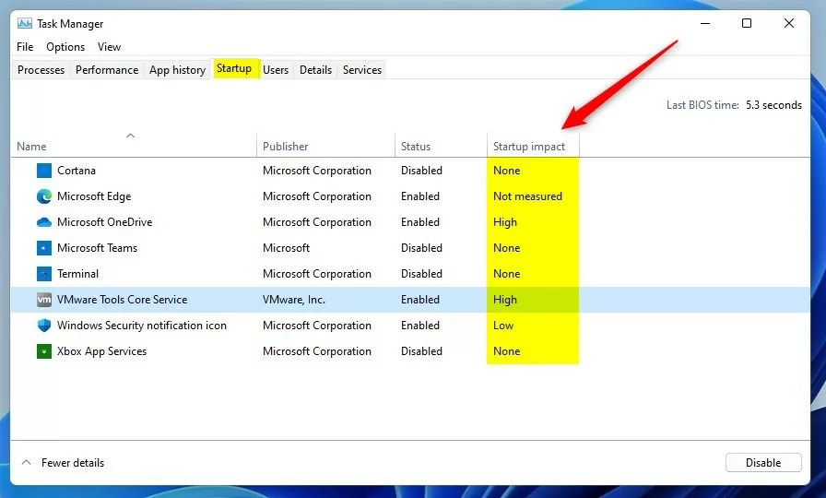The image size is (826, 498).
Task: Click the Terminal app icon
Action: [44, 274]
